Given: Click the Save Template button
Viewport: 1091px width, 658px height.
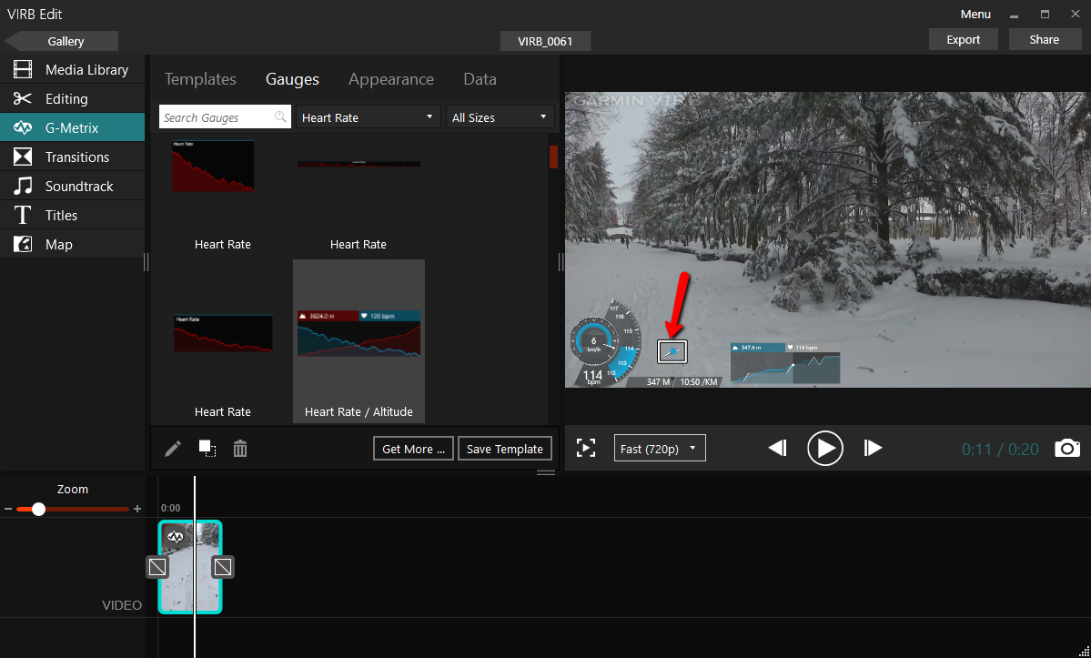Looking at the screenshot, I should point(504,449).
